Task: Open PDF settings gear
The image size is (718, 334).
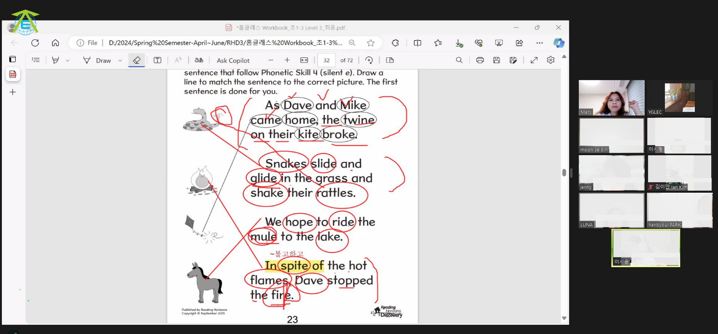Action: click(x=550, y=60)
